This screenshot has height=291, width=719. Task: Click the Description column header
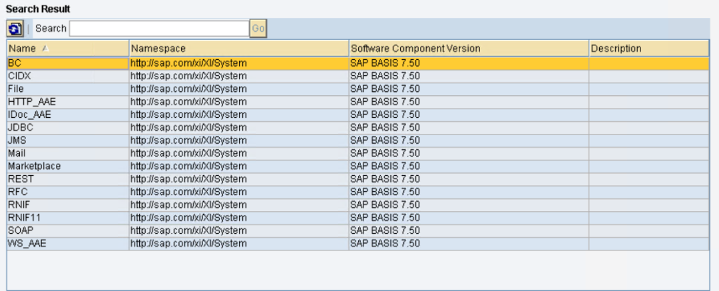click(649, 48)
